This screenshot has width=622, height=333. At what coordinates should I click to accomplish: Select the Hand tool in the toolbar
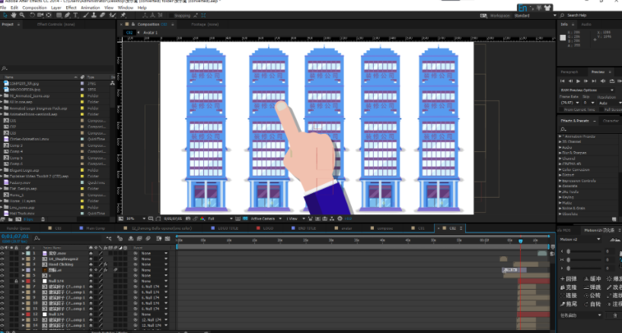[x=12, y=15]
